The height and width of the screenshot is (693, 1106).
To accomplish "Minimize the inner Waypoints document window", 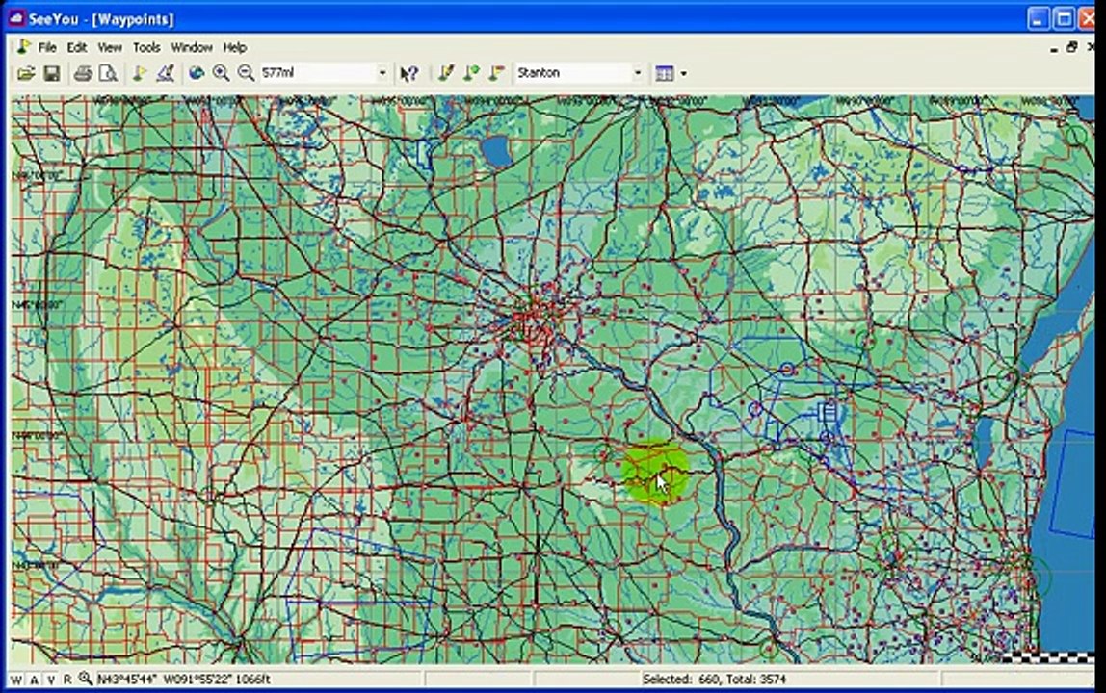I will tap(1053, 48).
